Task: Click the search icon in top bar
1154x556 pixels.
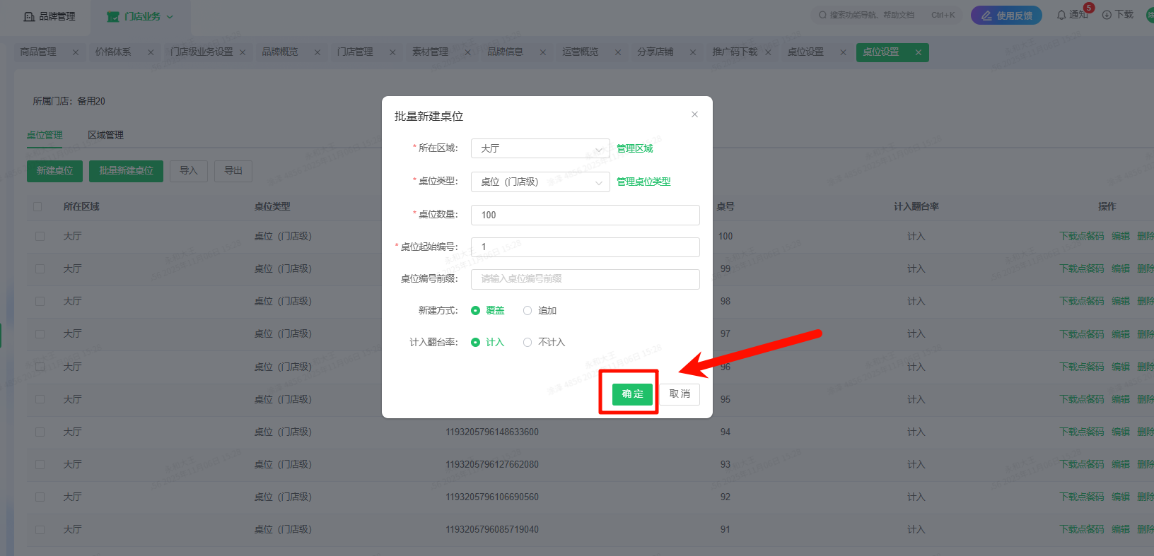Action: [822, 15]
